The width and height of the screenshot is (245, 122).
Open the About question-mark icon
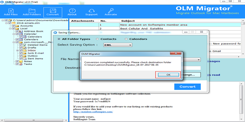click(x=72, y=11)
